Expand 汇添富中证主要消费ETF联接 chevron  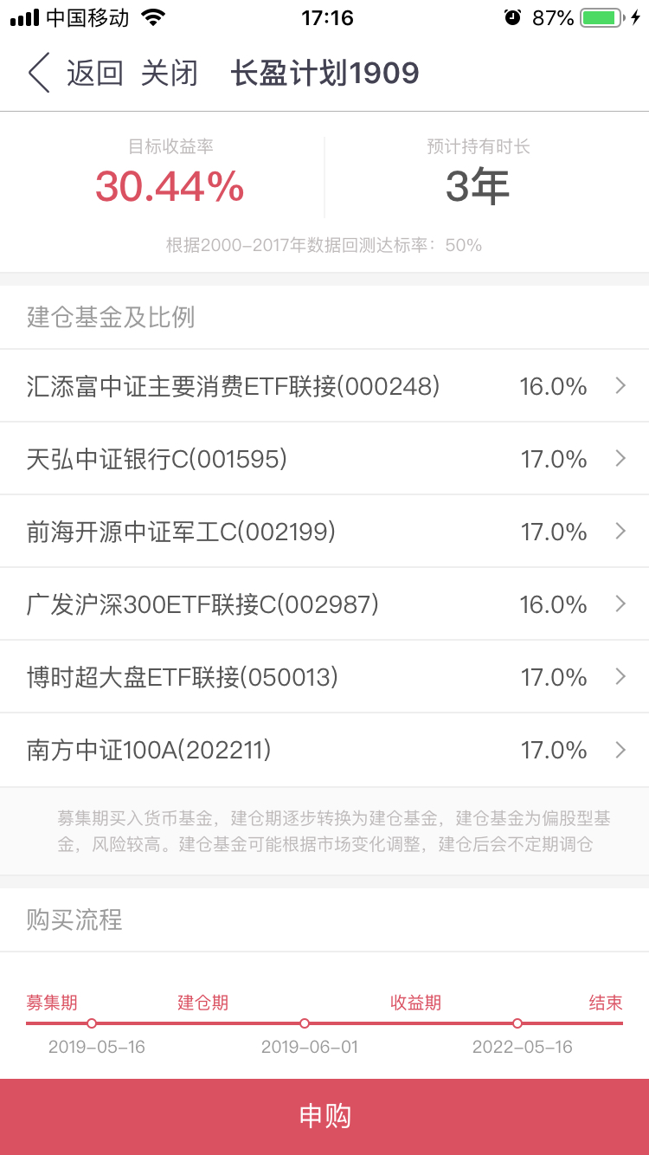point(620,386)
